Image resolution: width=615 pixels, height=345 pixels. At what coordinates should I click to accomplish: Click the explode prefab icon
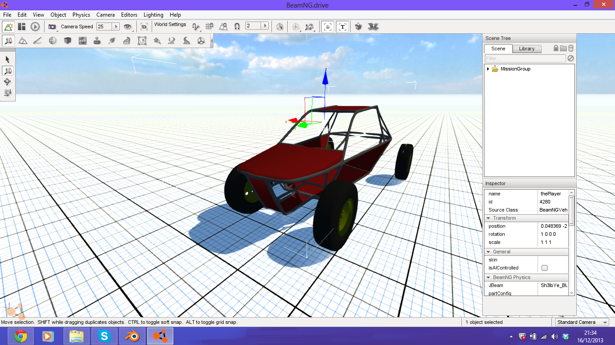click(x=373, y=27)
